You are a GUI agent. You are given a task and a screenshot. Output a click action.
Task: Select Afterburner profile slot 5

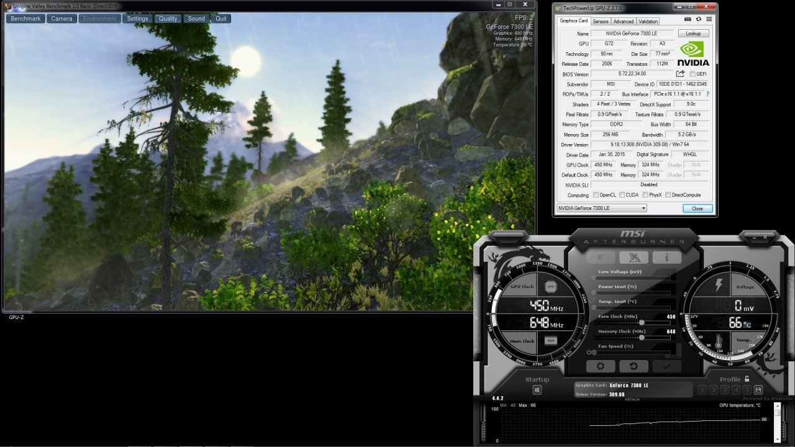pyautogui.click(x=747, y=390)
